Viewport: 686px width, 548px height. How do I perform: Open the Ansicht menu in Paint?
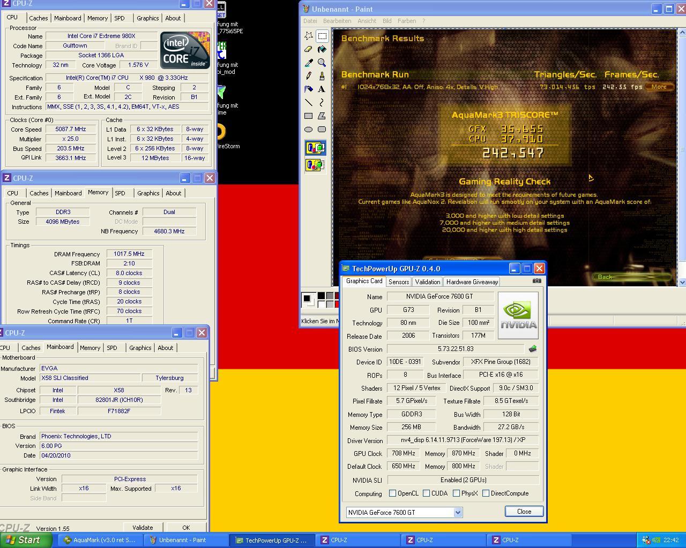click(367, 21)
